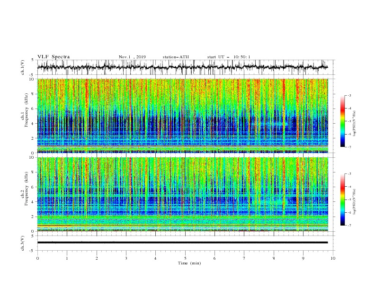Click the "-5" tick on the lower color bar
Screen dimensions: 375x290
349,199
